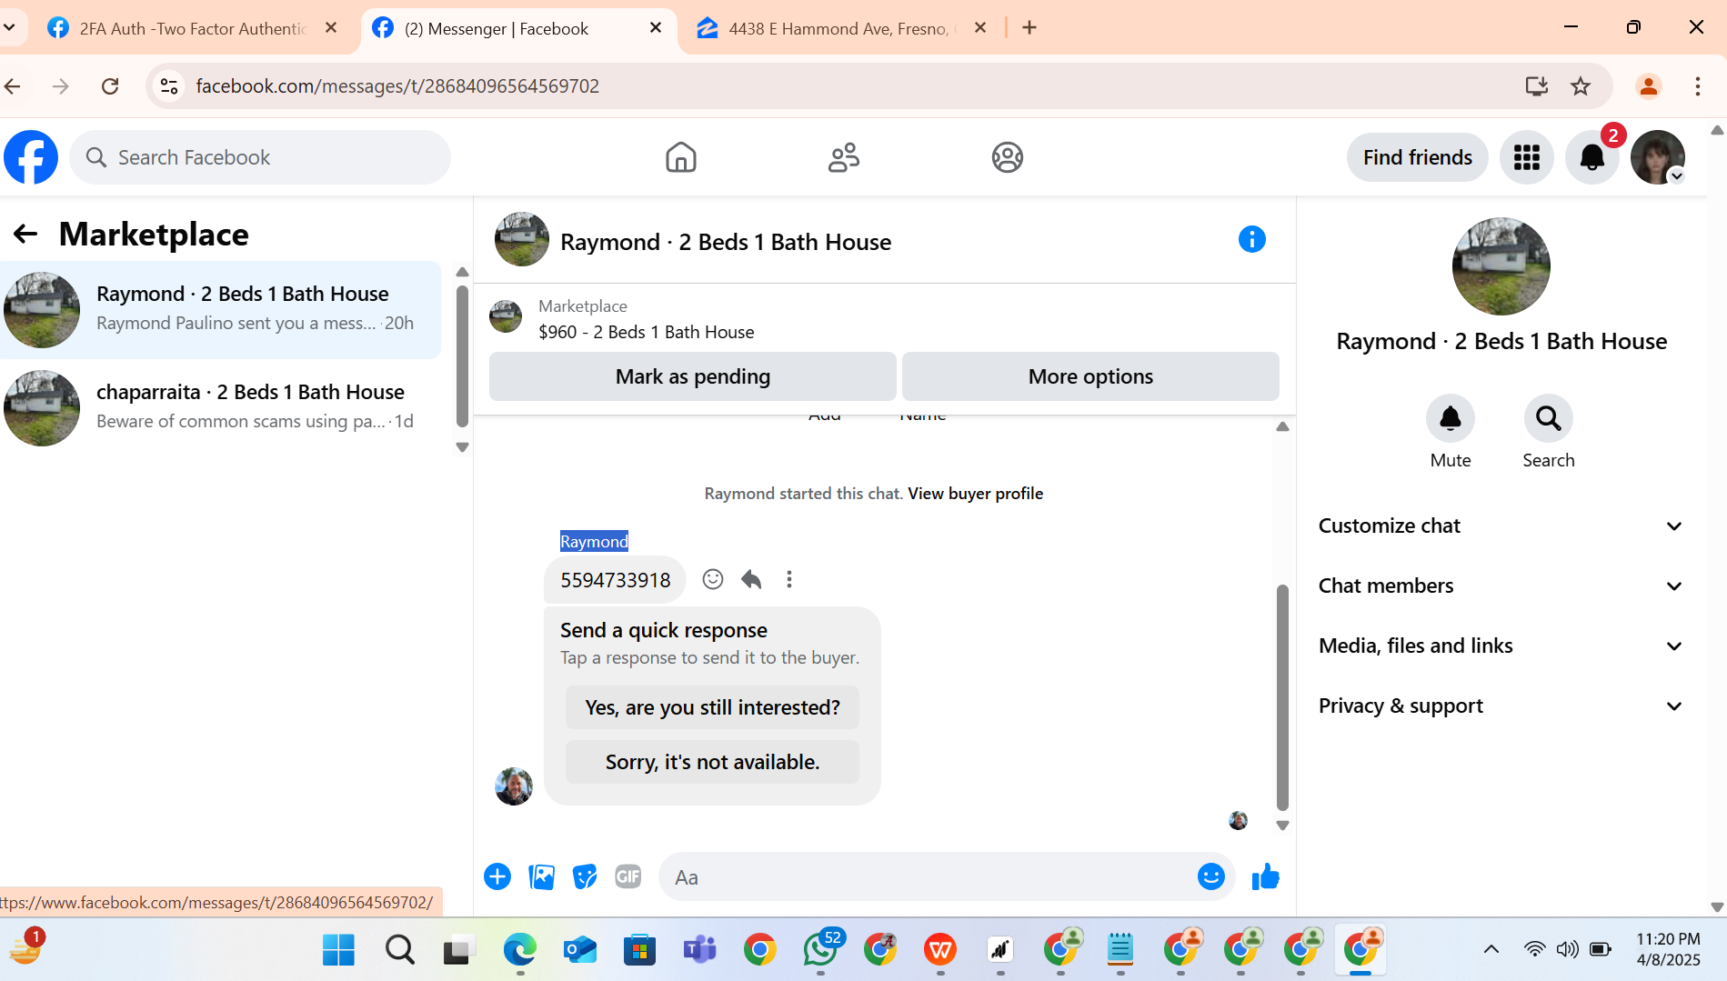
Task: Click conversation list scrollbar down arrow
Action: pyautogui.click(x=462, y=446)
